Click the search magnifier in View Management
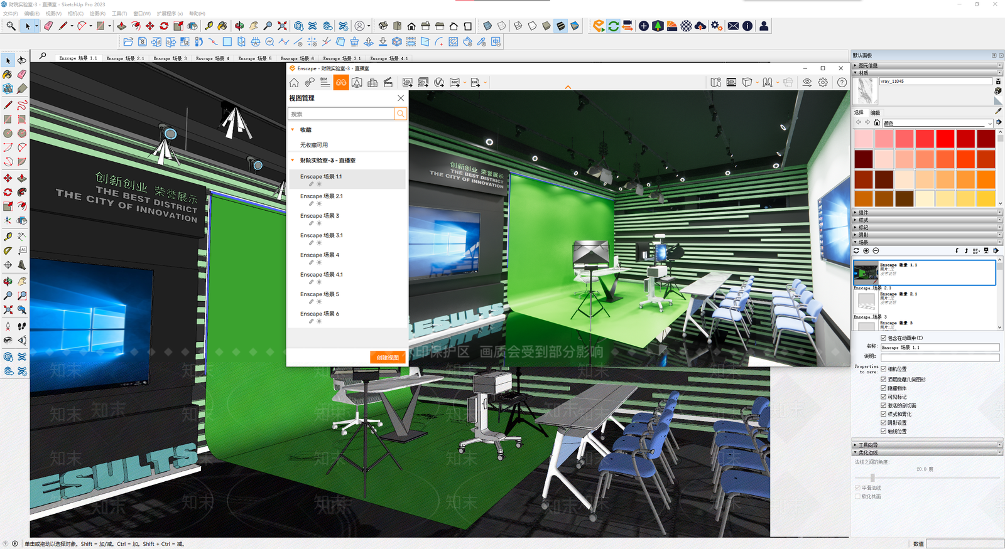The height and width of the screenshot is (549, 1005). pos(400,114)
